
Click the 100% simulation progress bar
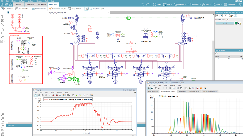pyautogui.click(x=224, y=23)
